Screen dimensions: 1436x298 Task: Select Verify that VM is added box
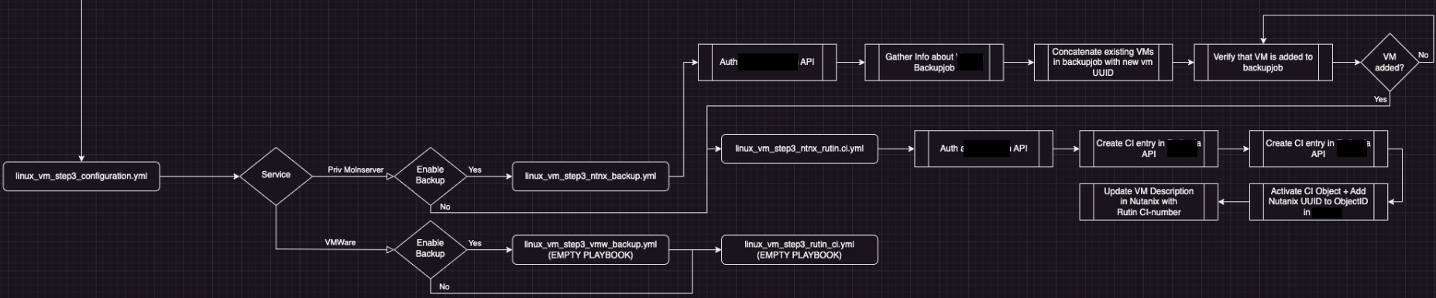pyautogui.click(x=1263, y=63)
